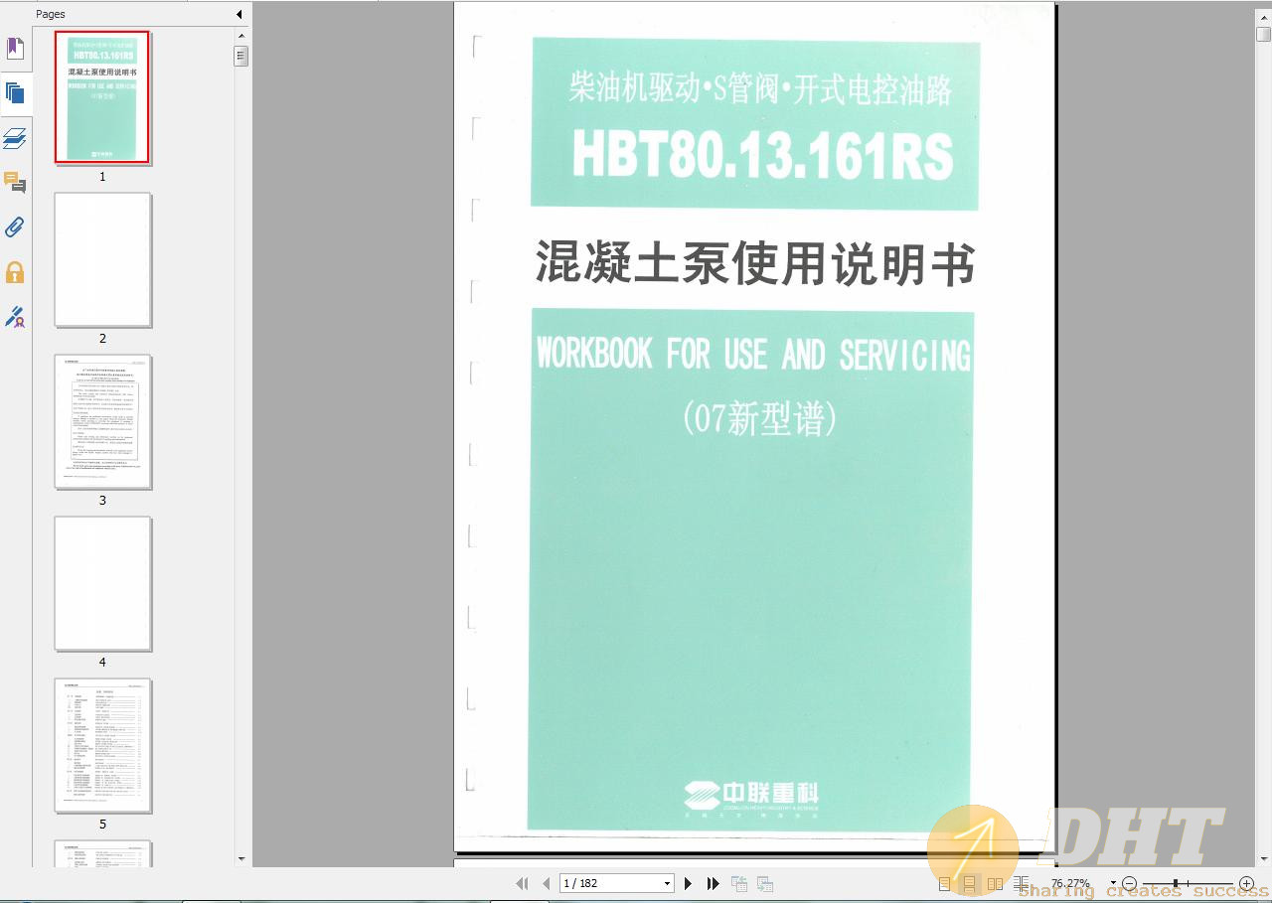Open the Layers panel icon
1272x903 pixels.
click(x=15, y=138)
